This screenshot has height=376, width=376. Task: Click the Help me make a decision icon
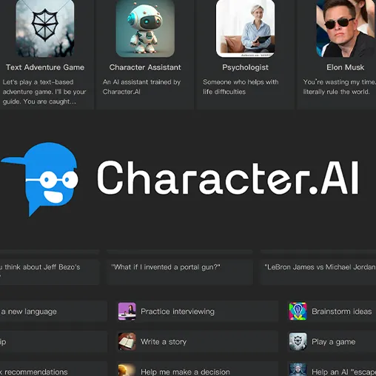coord(127,369)
